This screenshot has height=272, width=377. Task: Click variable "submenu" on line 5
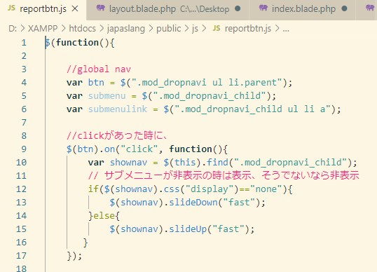coord(107,96)
